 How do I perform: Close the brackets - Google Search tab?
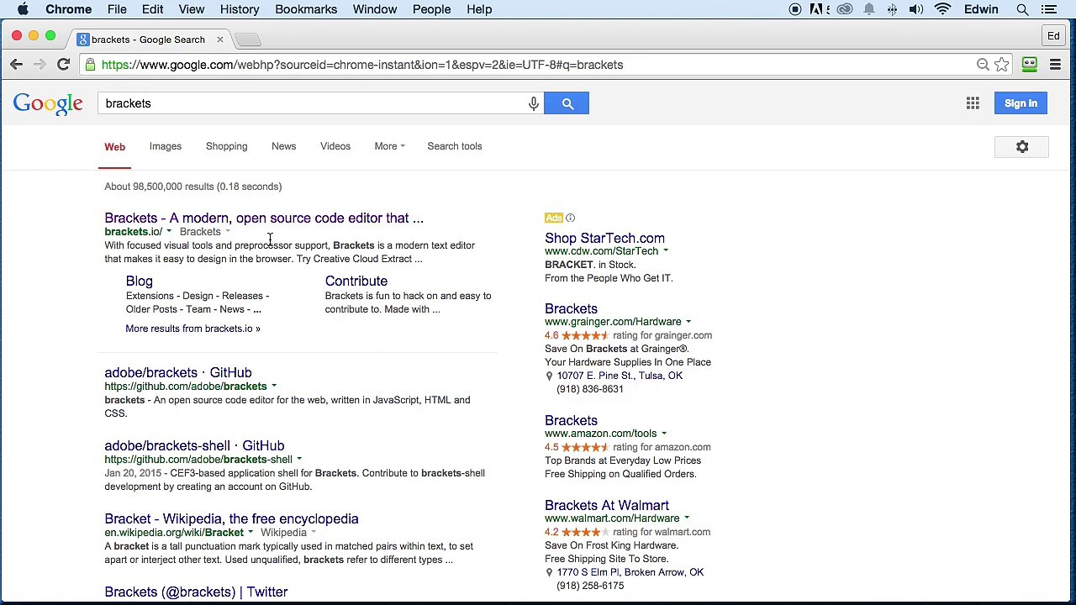point(220,39)
